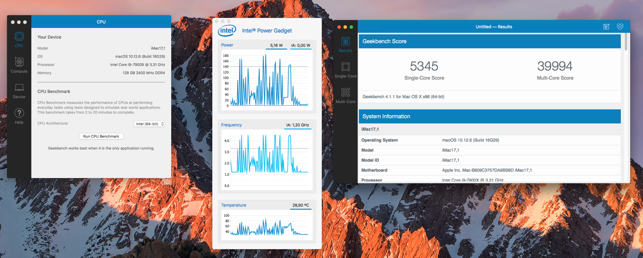Click the CPU Benchmark heading
Screen dimensions: 643x258
click(54, 91)
